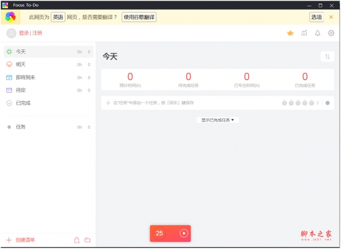Click the add task input field
341x249 pixels.
pos(218,103)
